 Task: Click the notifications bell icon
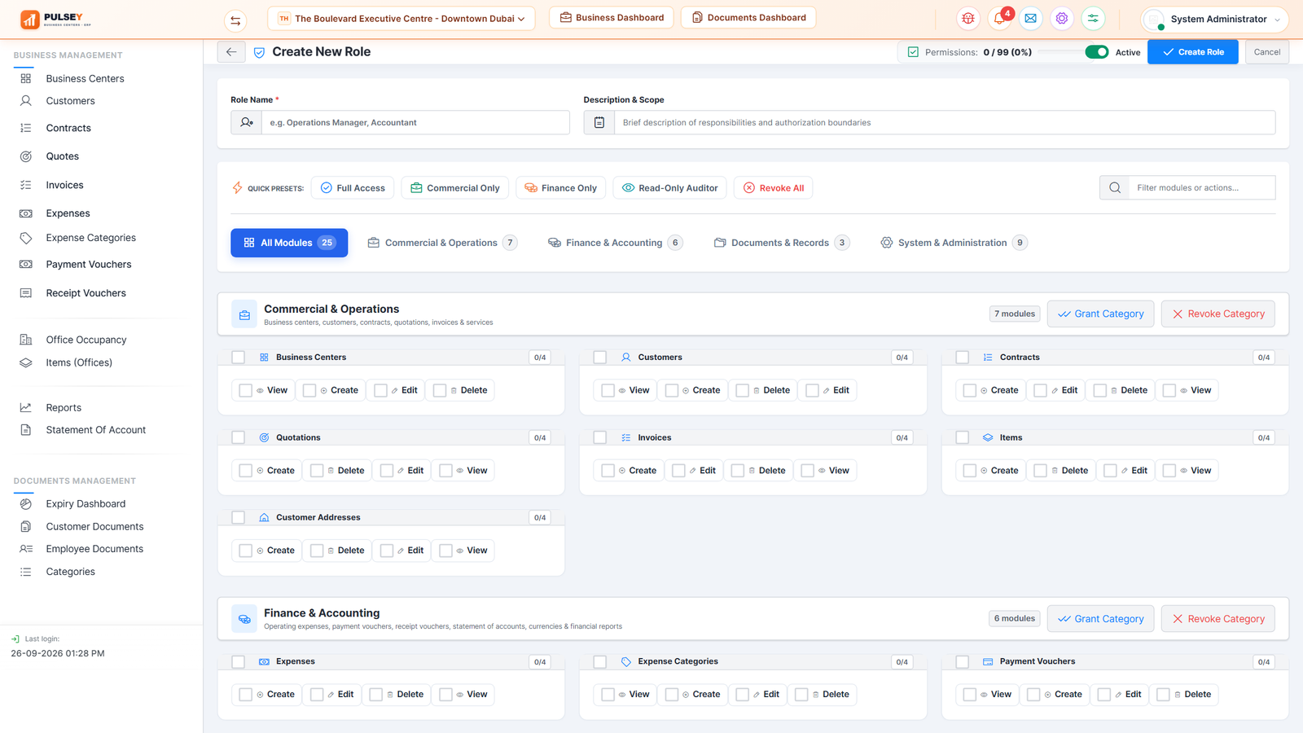pyautogui.click(x=999, y=18)
